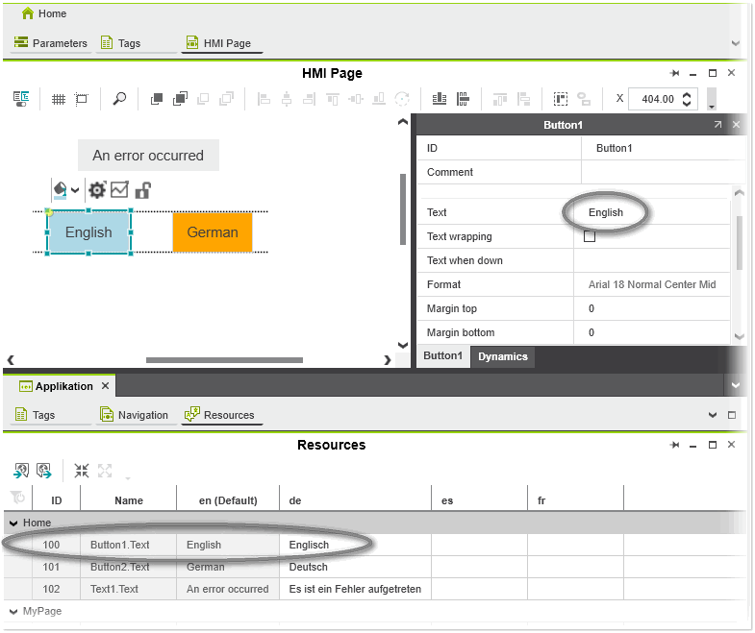Click the bring to front icon
This screenshot has height=633, width=755.
click(157, 99)
